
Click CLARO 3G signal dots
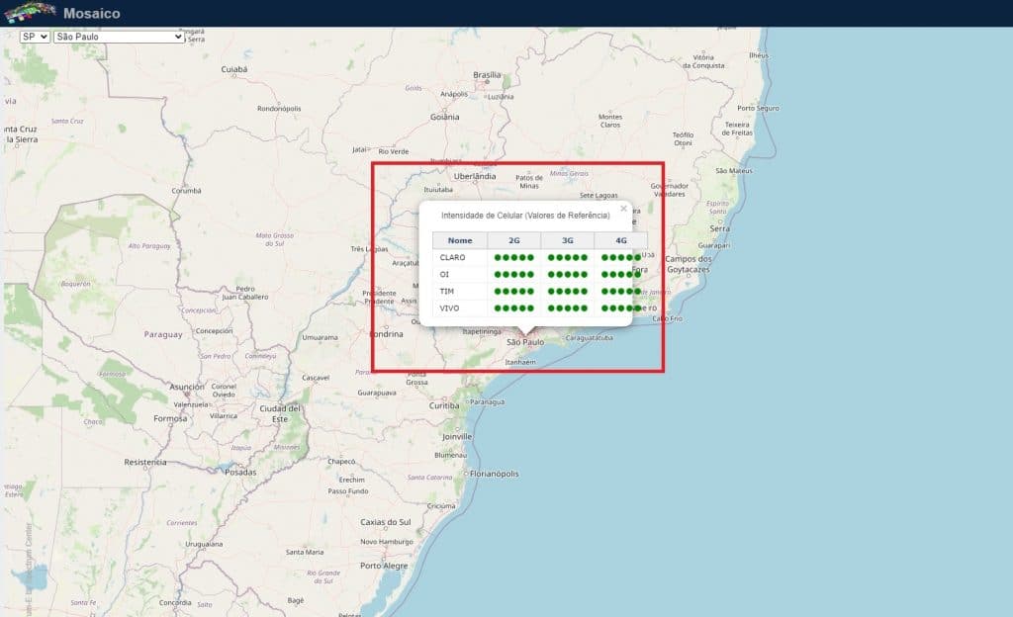(568, 257)
